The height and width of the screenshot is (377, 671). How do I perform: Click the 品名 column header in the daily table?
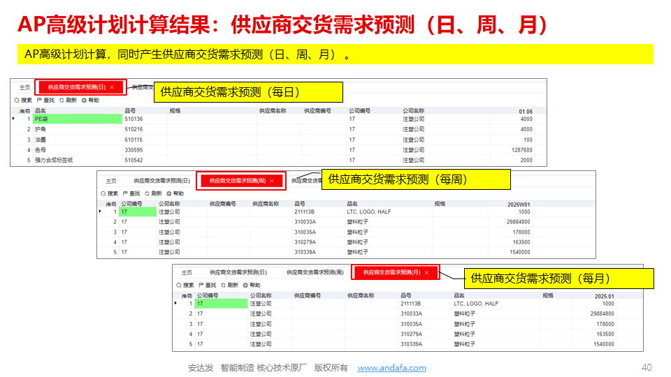pos(41,111)
